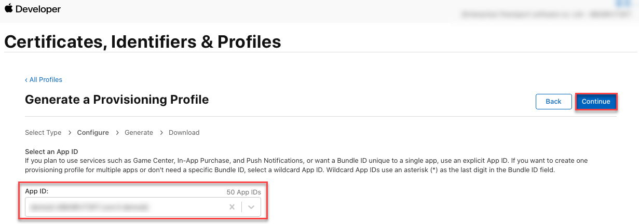Go to the Select Type step

(43, 133)
